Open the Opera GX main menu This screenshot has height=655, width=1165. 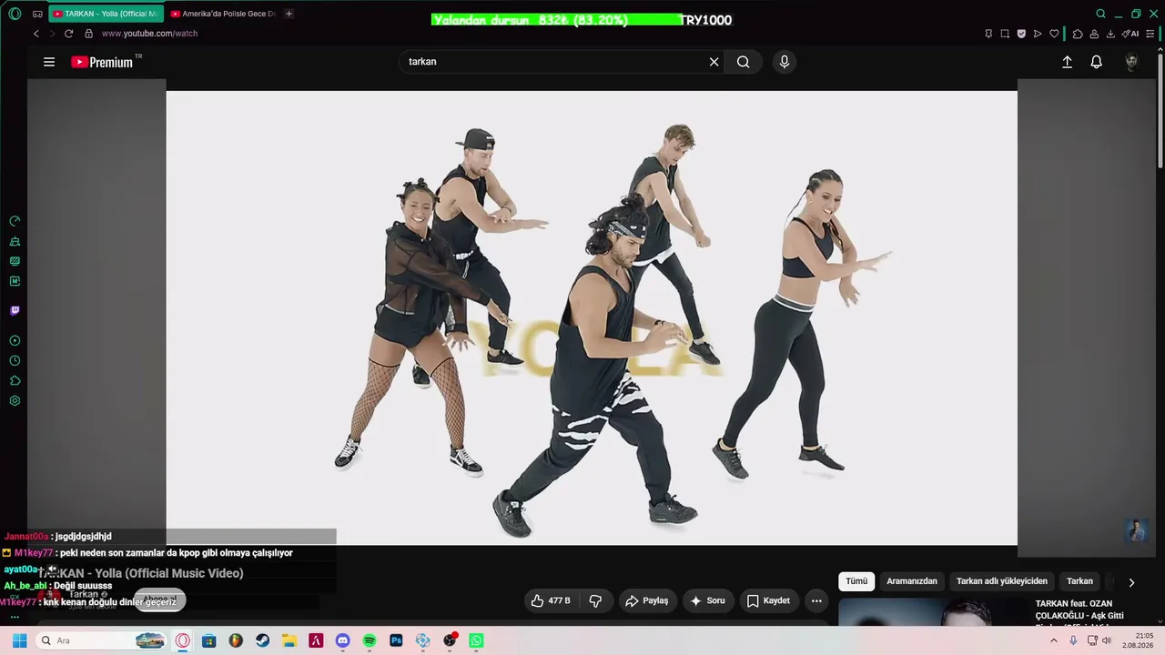[x=15, y=14]
